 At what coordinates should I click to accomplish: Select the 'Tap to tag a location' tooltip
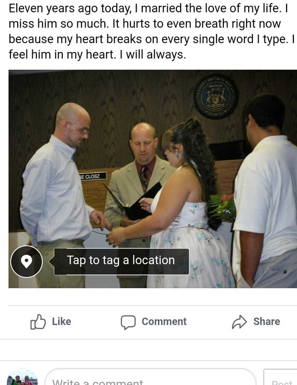(x=122, y=262)
